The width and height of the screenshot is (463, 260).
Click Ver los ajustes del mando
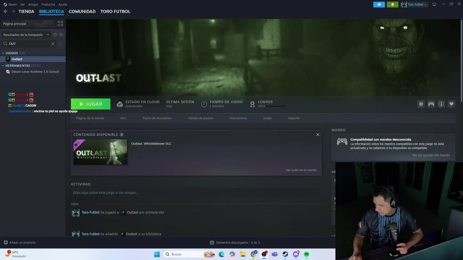[x=431, y=155]
